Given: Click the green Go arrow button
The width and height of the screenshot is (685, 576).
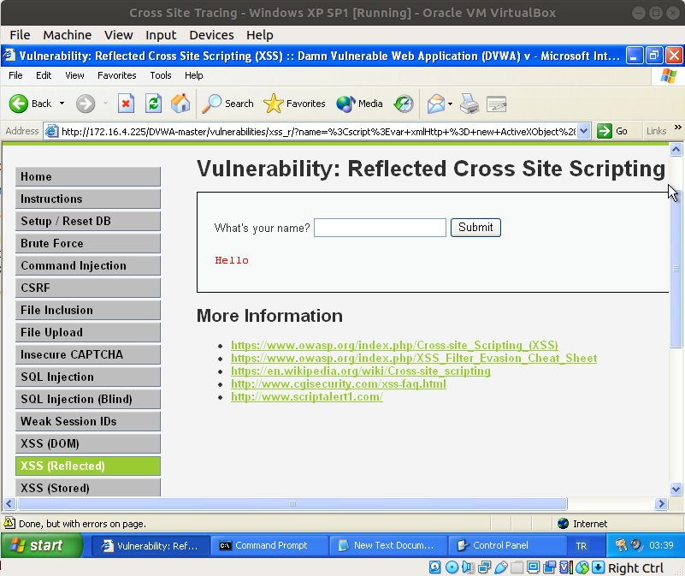Looking at the screenshot, I should [604, 131].
